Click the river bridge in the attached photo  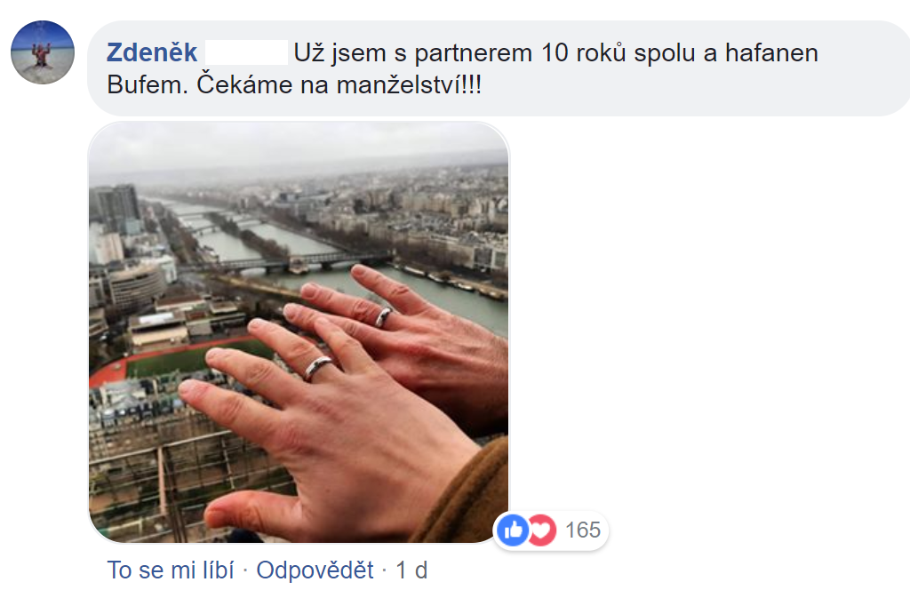tap(302, 262)
